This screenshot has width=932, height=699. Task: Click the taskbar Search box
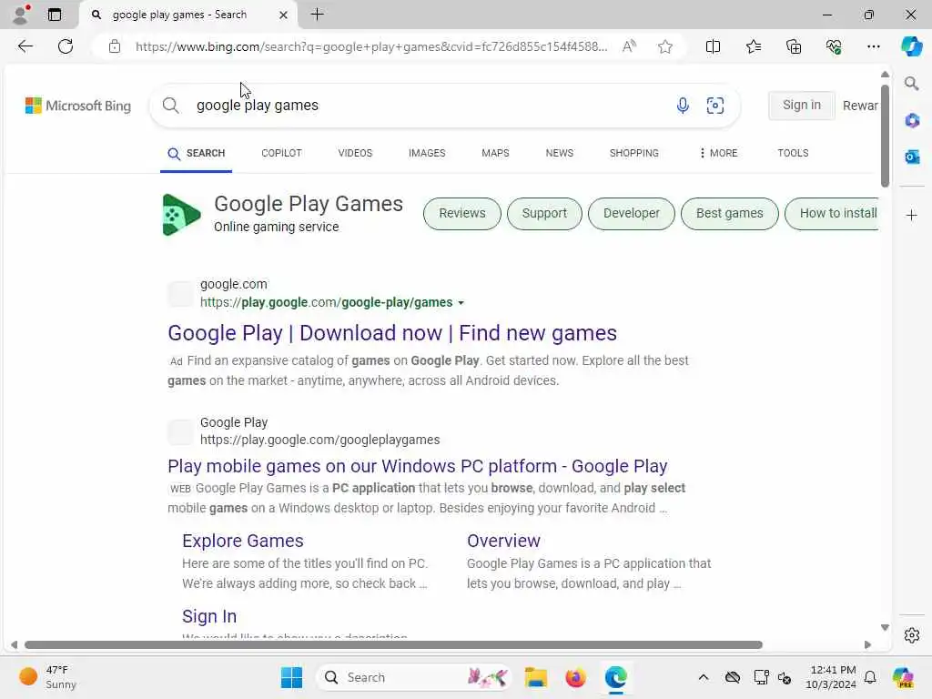(414, 677)
